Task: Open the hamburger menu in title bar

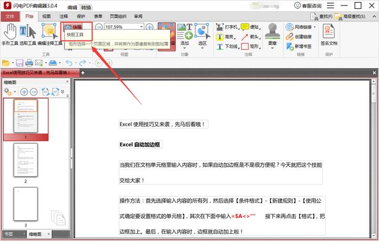Action: [x=330, y=5]
